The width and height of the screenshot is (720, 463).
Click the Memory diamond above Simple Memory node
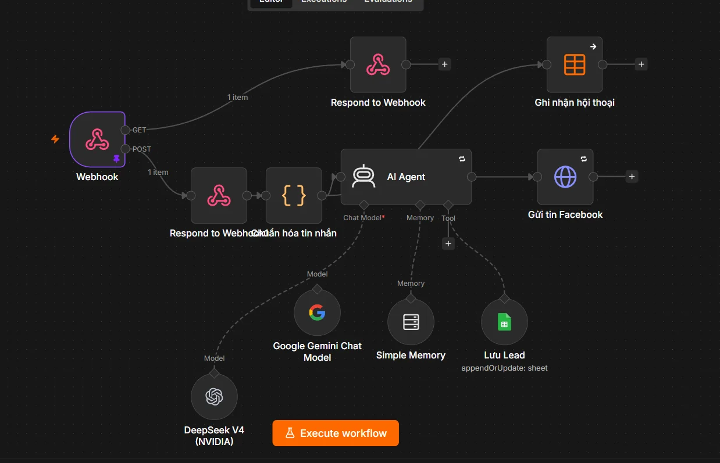pyautogui.click(x=411, y=298)
